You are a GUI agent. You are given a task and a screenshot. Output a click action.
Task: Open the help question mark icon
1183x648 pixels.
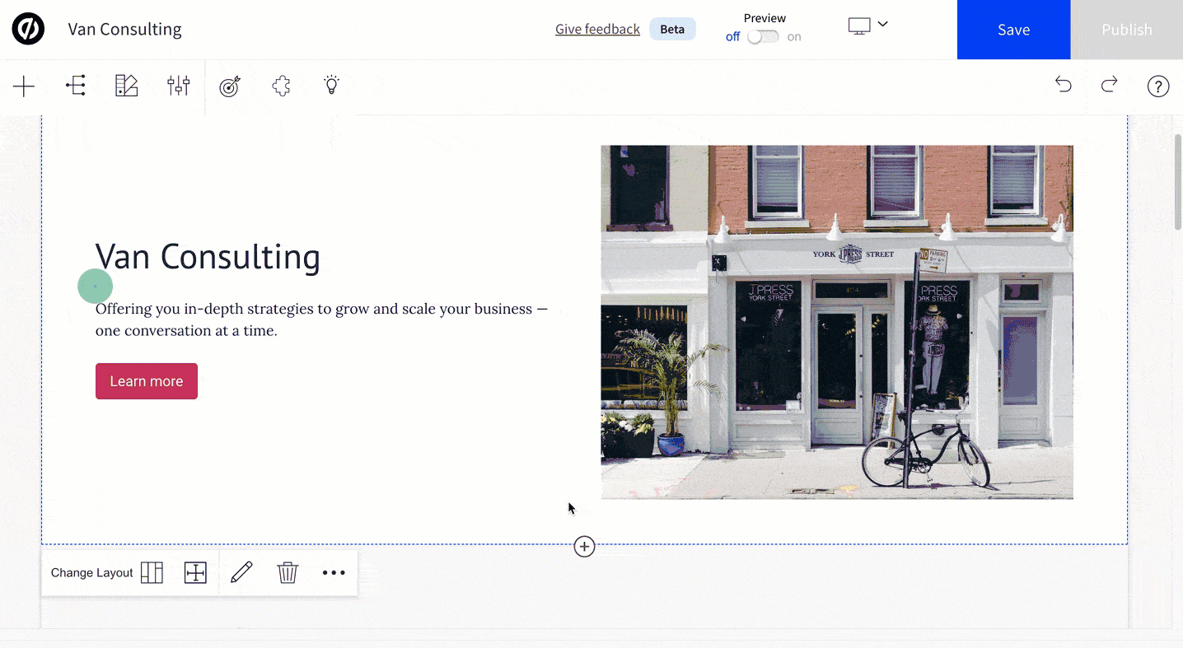tap(1158, 86)
